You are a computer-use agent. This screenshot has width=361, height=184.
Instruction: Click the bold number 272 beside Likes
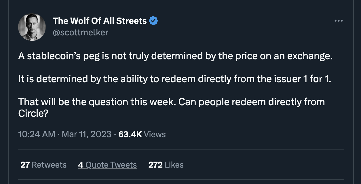click(155, 165)
